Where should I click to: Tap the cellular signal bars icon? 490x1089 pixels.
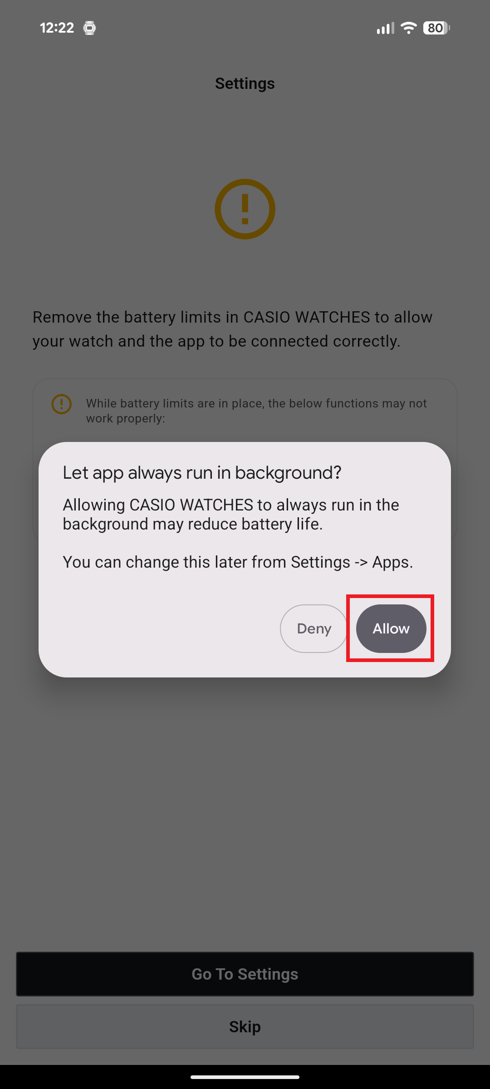click(x=385, y=29)
